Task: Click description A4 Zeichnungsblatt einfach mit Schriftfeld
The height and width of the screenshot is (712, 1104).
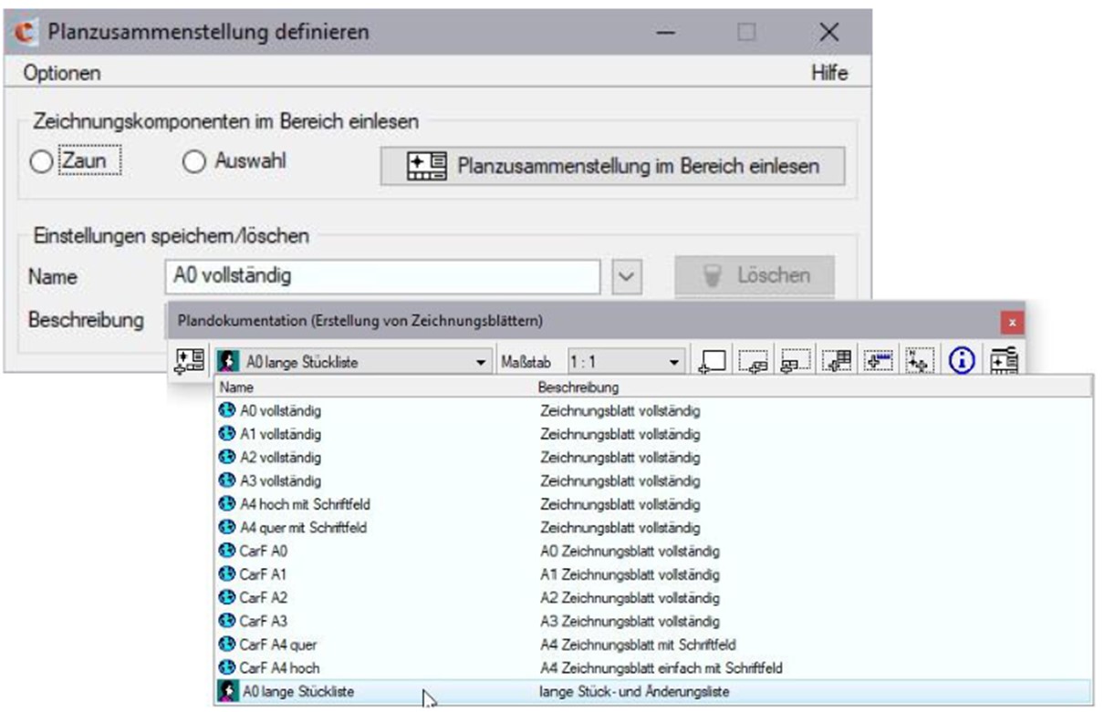Action: 661,668
